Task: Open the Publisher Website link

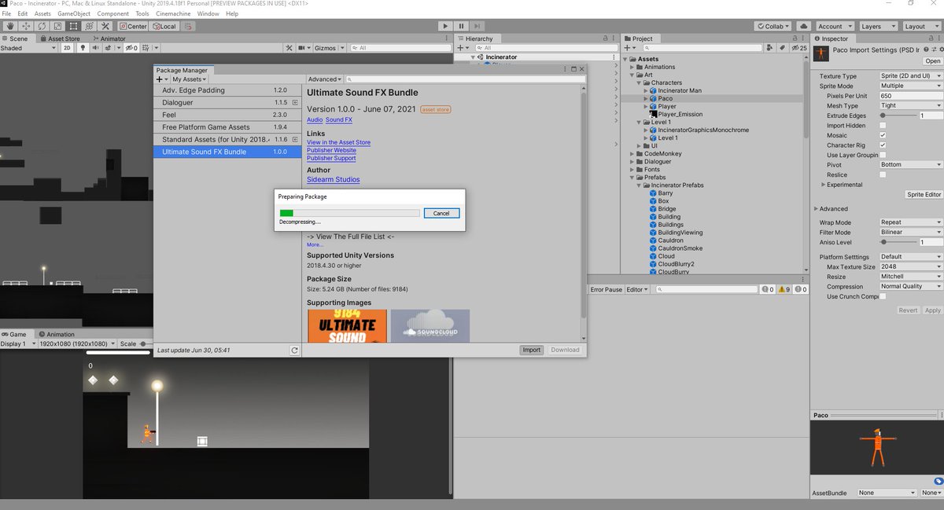Action: click(331, 150)
